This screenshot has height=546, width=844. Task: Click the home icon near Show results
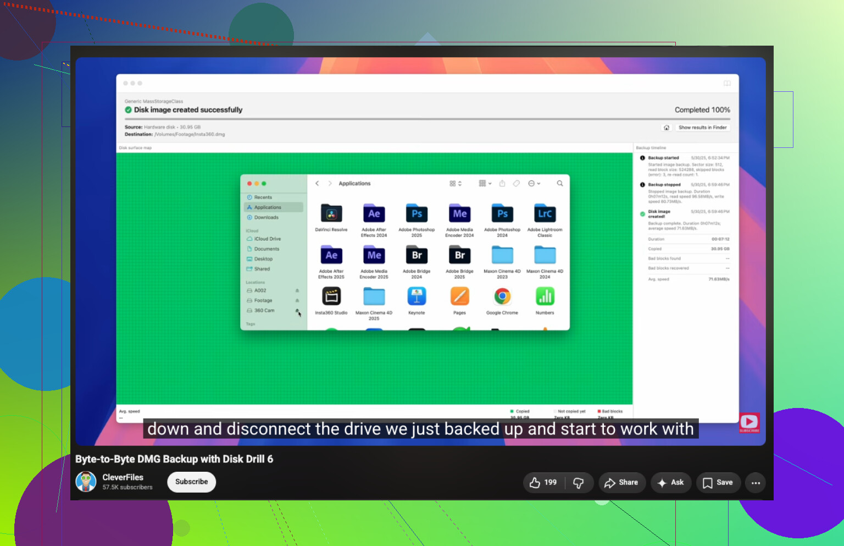(x=667, y=128)
